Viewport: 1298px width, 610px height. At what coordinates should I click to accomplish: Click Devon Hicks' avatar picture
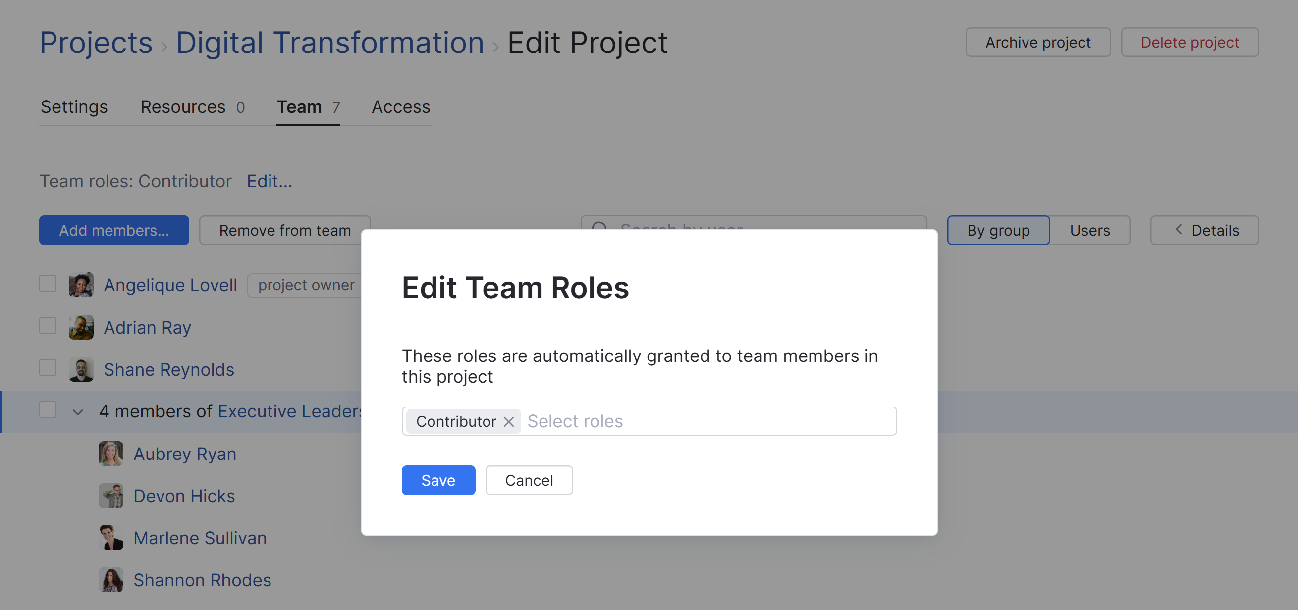point(111,496)
